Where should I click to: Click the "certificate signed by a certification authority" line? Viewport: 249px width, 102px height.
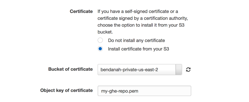pos(143,18)
